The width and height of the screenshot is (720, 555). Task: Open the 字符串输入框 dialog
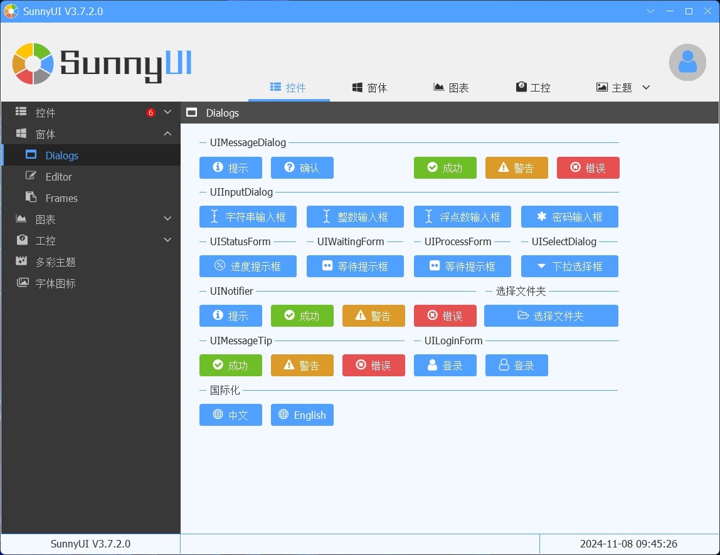[x=248, y=217]
